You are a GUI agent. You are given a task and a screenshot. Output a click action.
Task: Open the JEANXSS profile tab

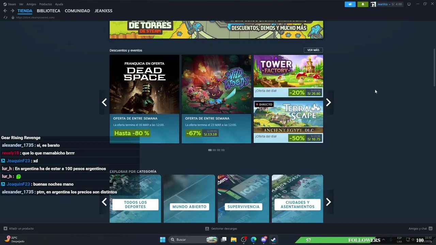tap(104, 11)
